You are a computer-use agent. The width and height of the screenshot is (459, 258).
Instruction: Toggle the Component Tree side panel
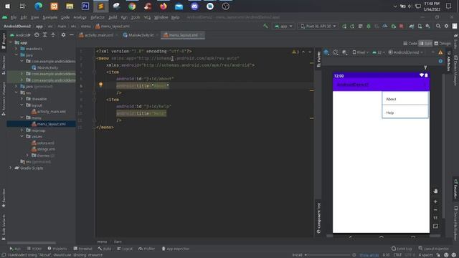tap(318, 218)
